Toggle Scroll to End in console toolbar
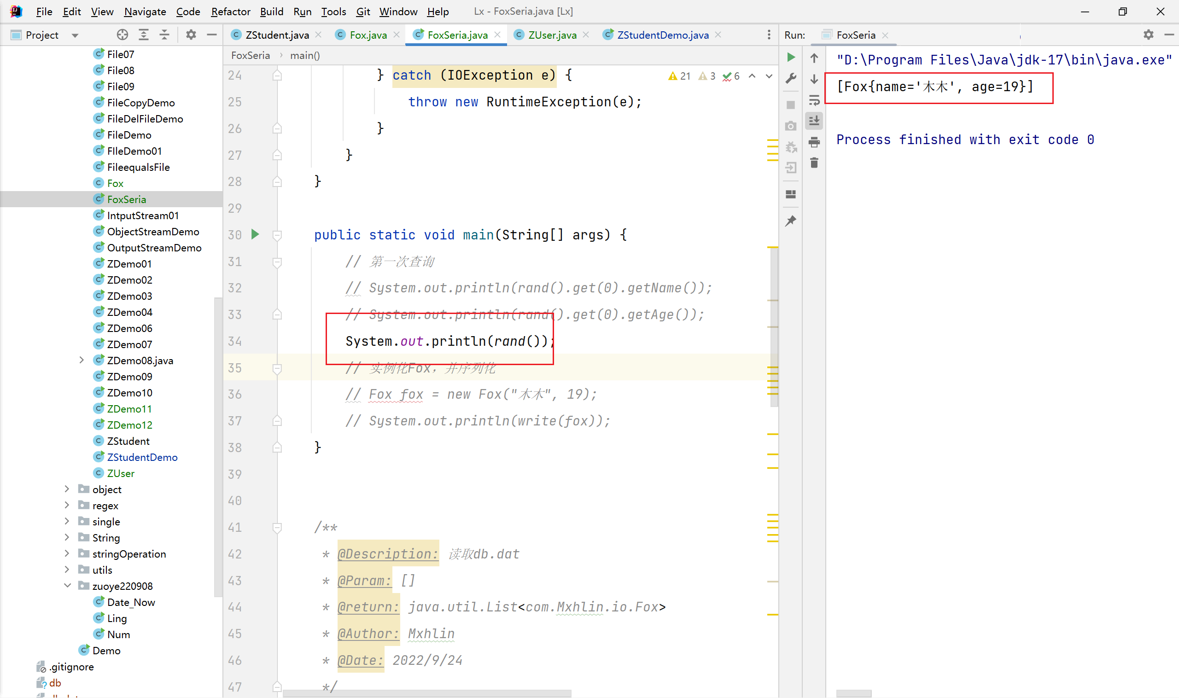This screenshot has width=1179, height=698. [x=814, y=121]
